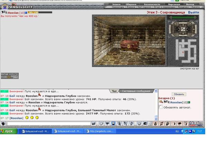
Task: Click the private message icon before Rooslan in list
Action: [161, 102]
